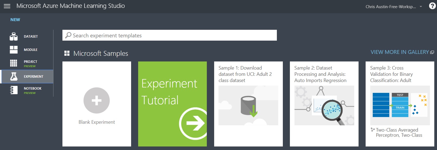Screen dimensions: 437x150
Task: Open Sample 2 Dataset Processing title
Action: pos(320,74)
